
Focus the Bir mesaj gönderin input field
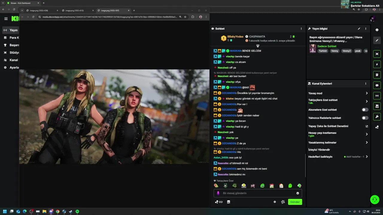[257, 193]
